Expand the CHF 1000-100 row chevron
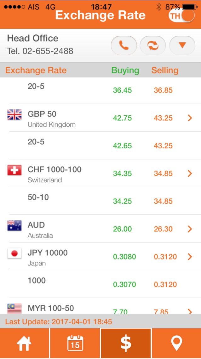 (x=190, y=173)
